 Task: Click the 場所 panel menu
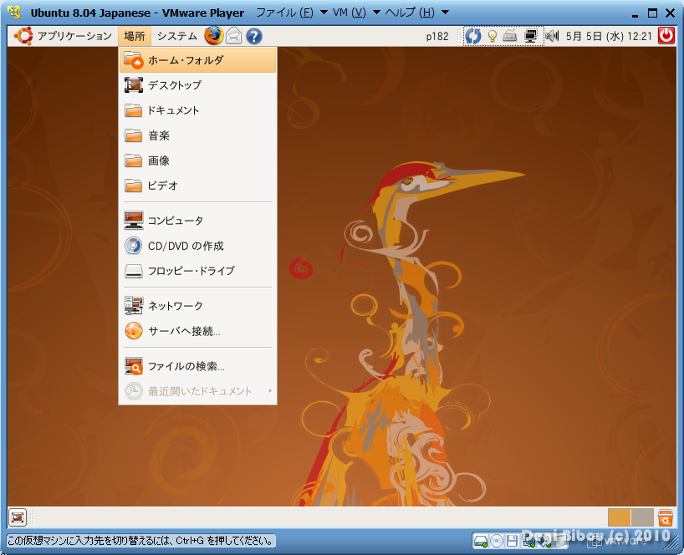135,36
